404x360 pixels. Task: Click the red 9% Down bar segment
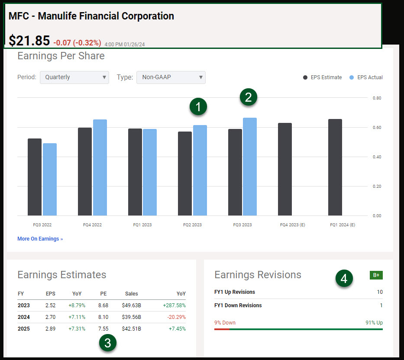[x=221, y=329]
